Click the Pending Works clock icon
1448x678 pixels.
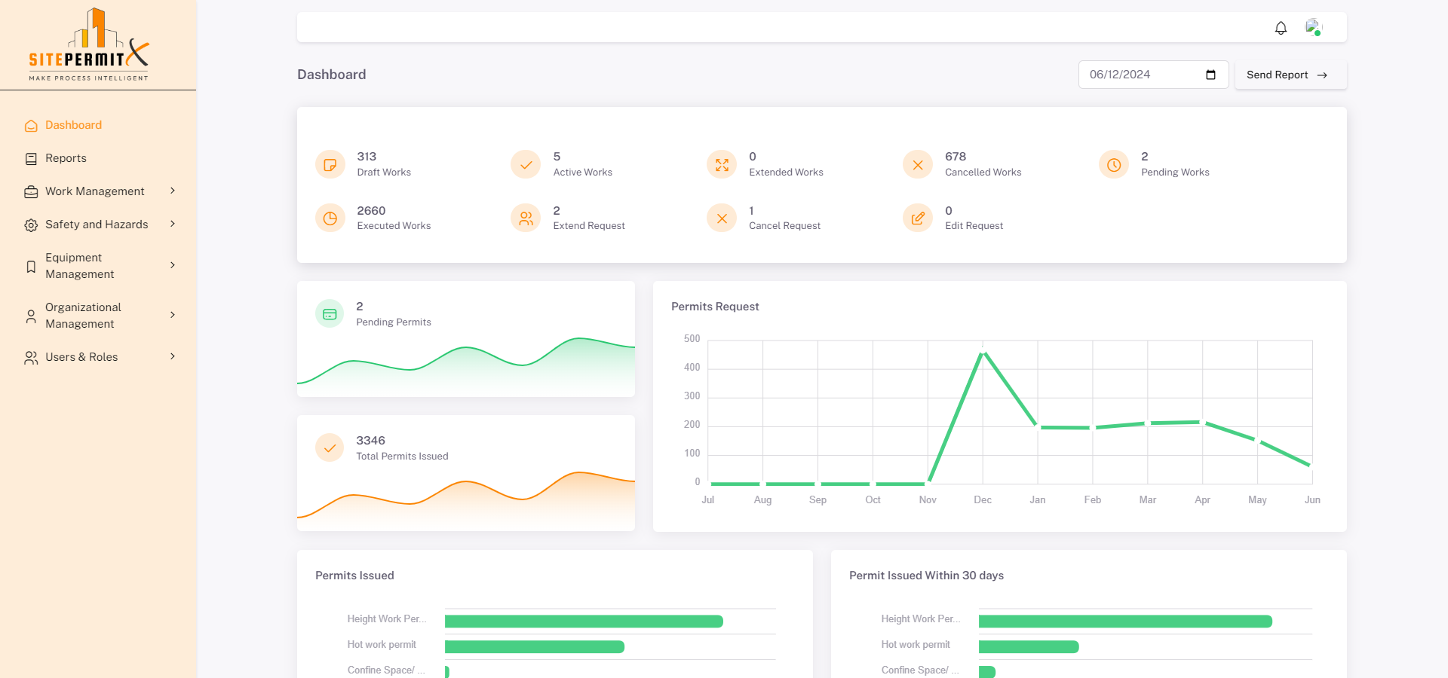(1114, 165)
